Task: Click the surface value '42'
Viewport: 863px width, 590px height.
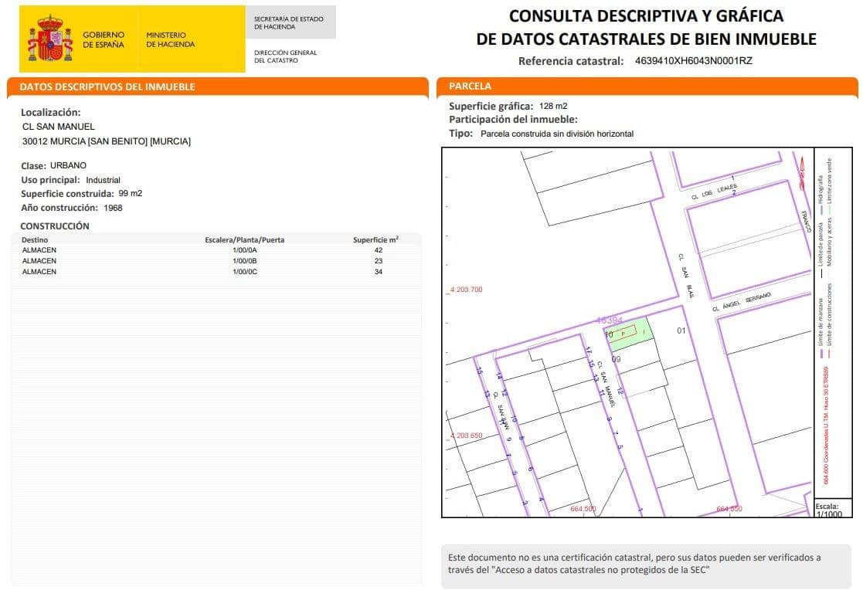Action: click(x=378, y=250)
